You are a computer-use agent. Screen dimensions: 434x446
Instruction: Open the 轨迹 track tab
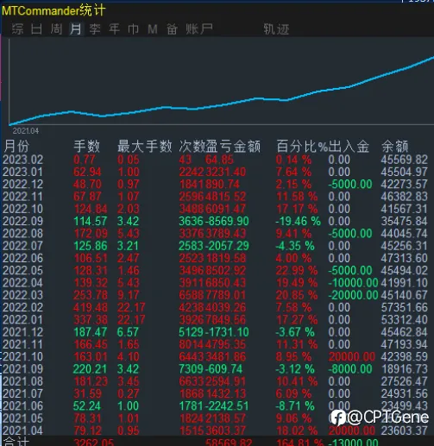pos(276,29)
